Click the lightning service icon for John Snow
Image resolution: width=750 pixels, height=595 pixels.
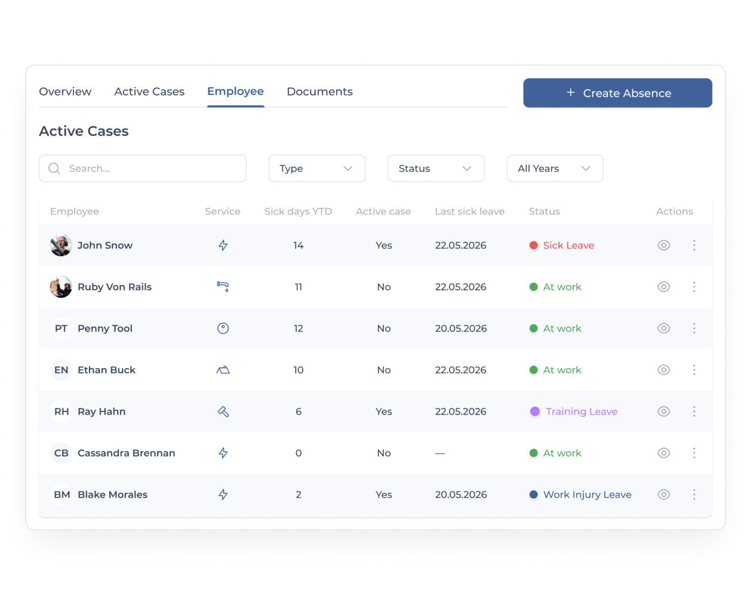(223, 246)
